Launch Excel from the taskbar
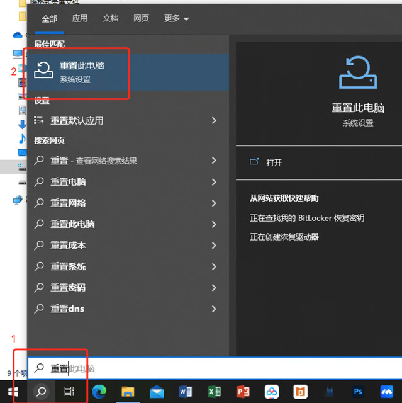Image resolution: width=402 pixels, height=403 pixels. click(215, 392)
